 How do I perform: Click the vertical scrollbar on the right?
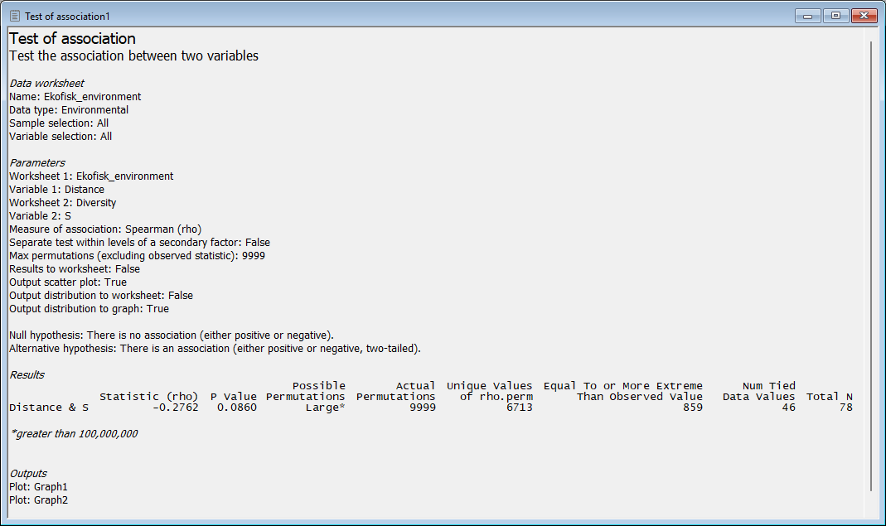click(x=870, y=265)
